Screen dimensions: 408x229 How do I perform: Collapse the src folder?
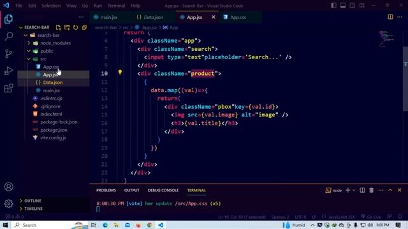[29, 59]
